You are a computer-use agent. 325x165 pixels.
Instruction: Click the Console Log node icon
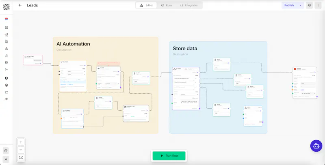click(x=125, y=107)
